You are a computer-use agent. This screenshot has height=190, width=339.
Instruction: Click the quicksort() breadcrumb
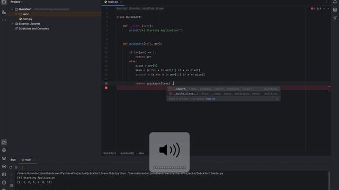127,153
